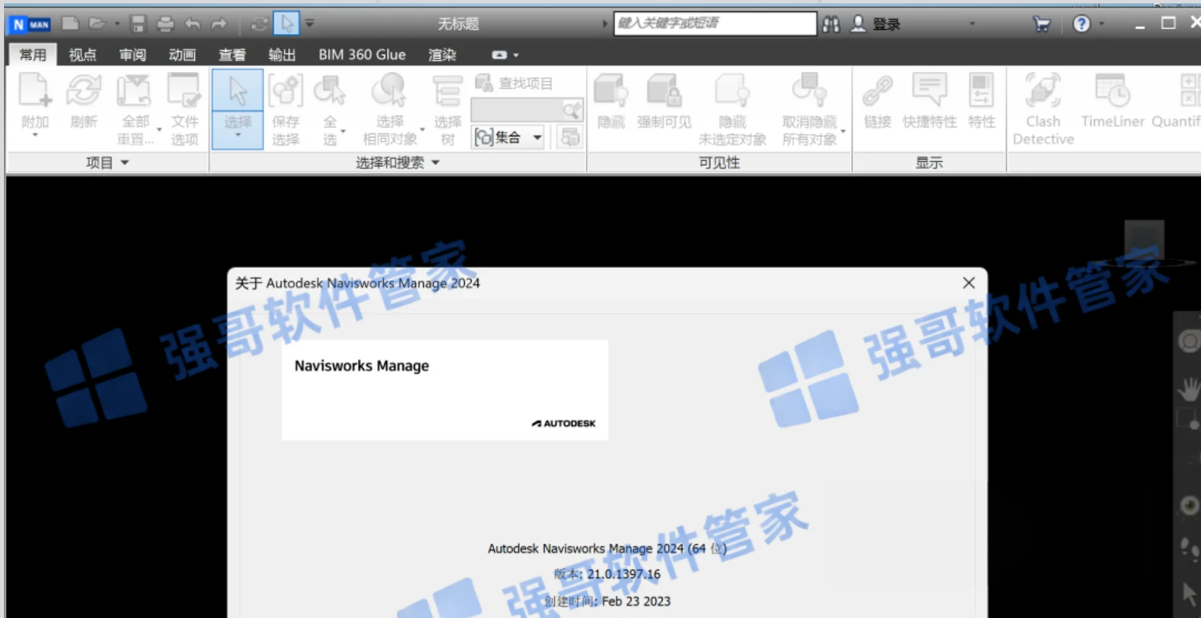
Task: Click the Print quick-access icon
Action: point(165,25)
